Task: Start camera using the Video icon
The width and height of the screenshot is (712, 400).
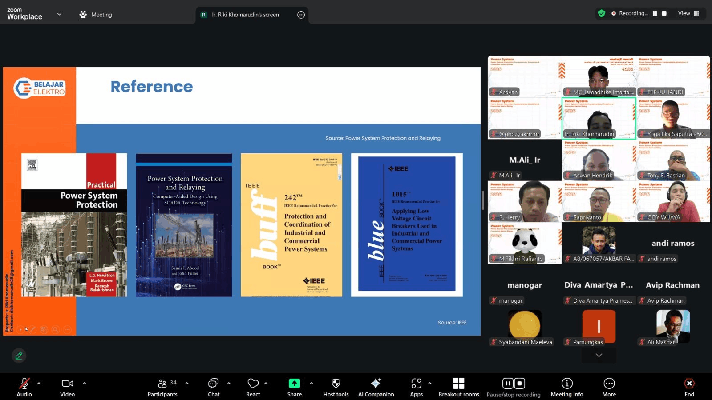Action: (67, 384)
